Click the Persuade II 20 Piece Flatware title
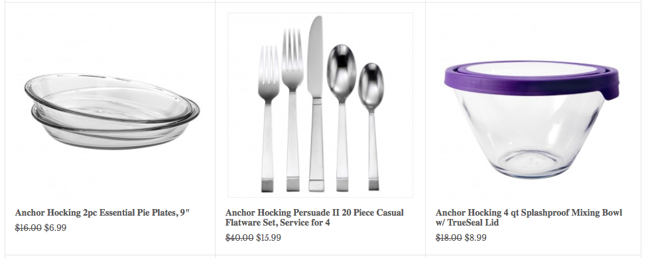652x258 pixels. coord(314,218)
